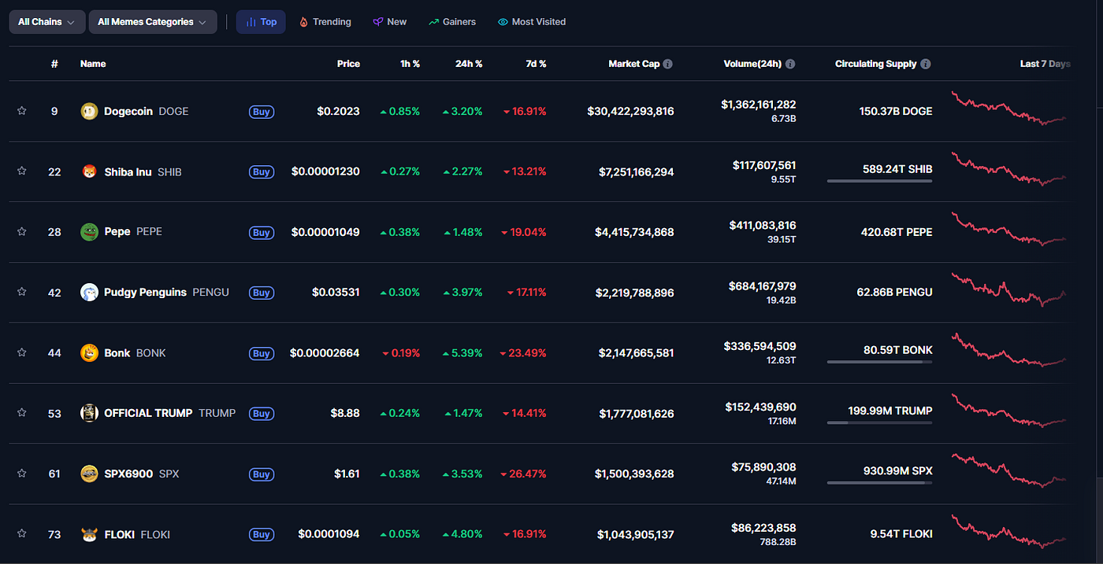The width and height of the screenshot is (1103, 564).
Task: Click the Pepe frog logo
Action: click(x=89, y=232)
